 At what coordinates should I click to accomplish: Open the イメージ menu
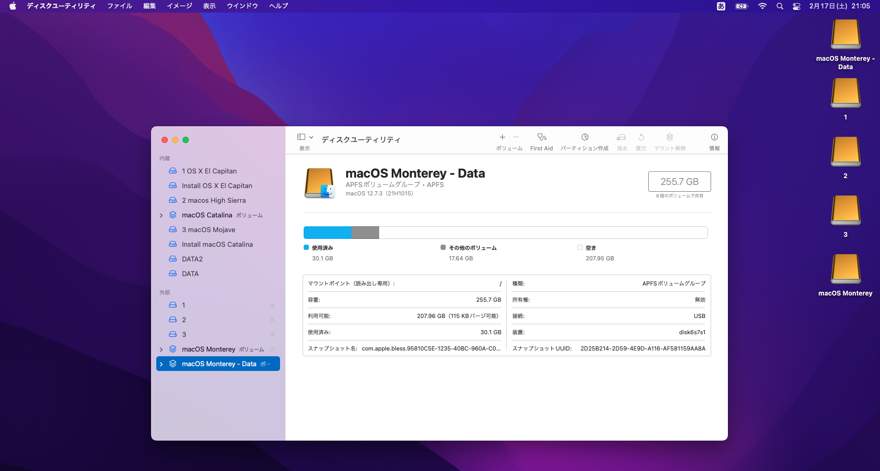coord(179,6)
